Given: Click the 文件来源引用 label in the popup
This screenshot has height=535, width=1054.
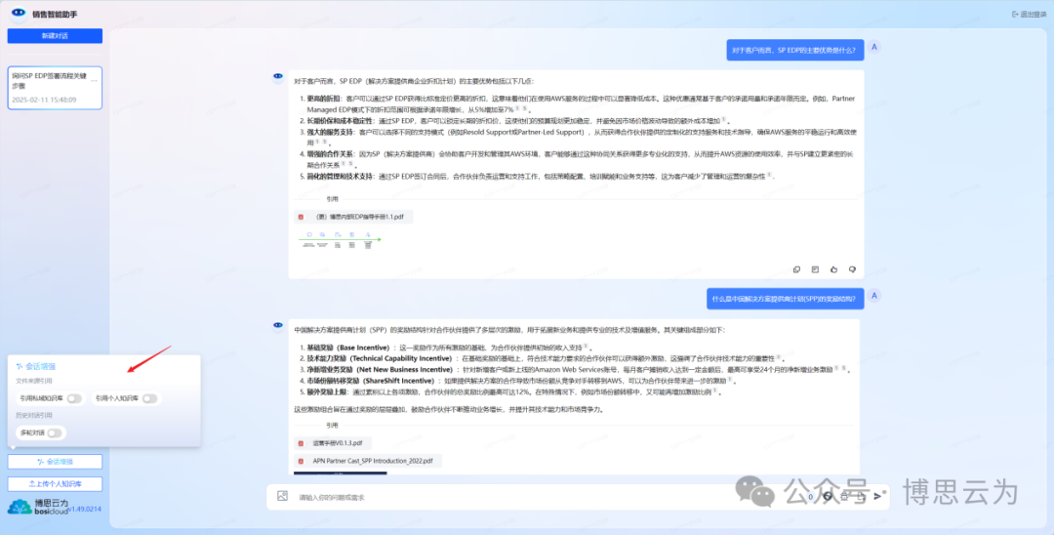Looking at the screenshot, I should (34, 382).
